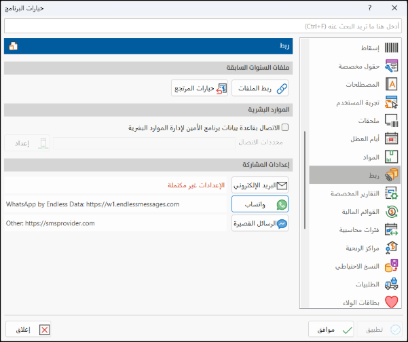Open فترات محاسبية accounting periods icon
This screenshot has width=408, height=342.
tap(391, 229)
